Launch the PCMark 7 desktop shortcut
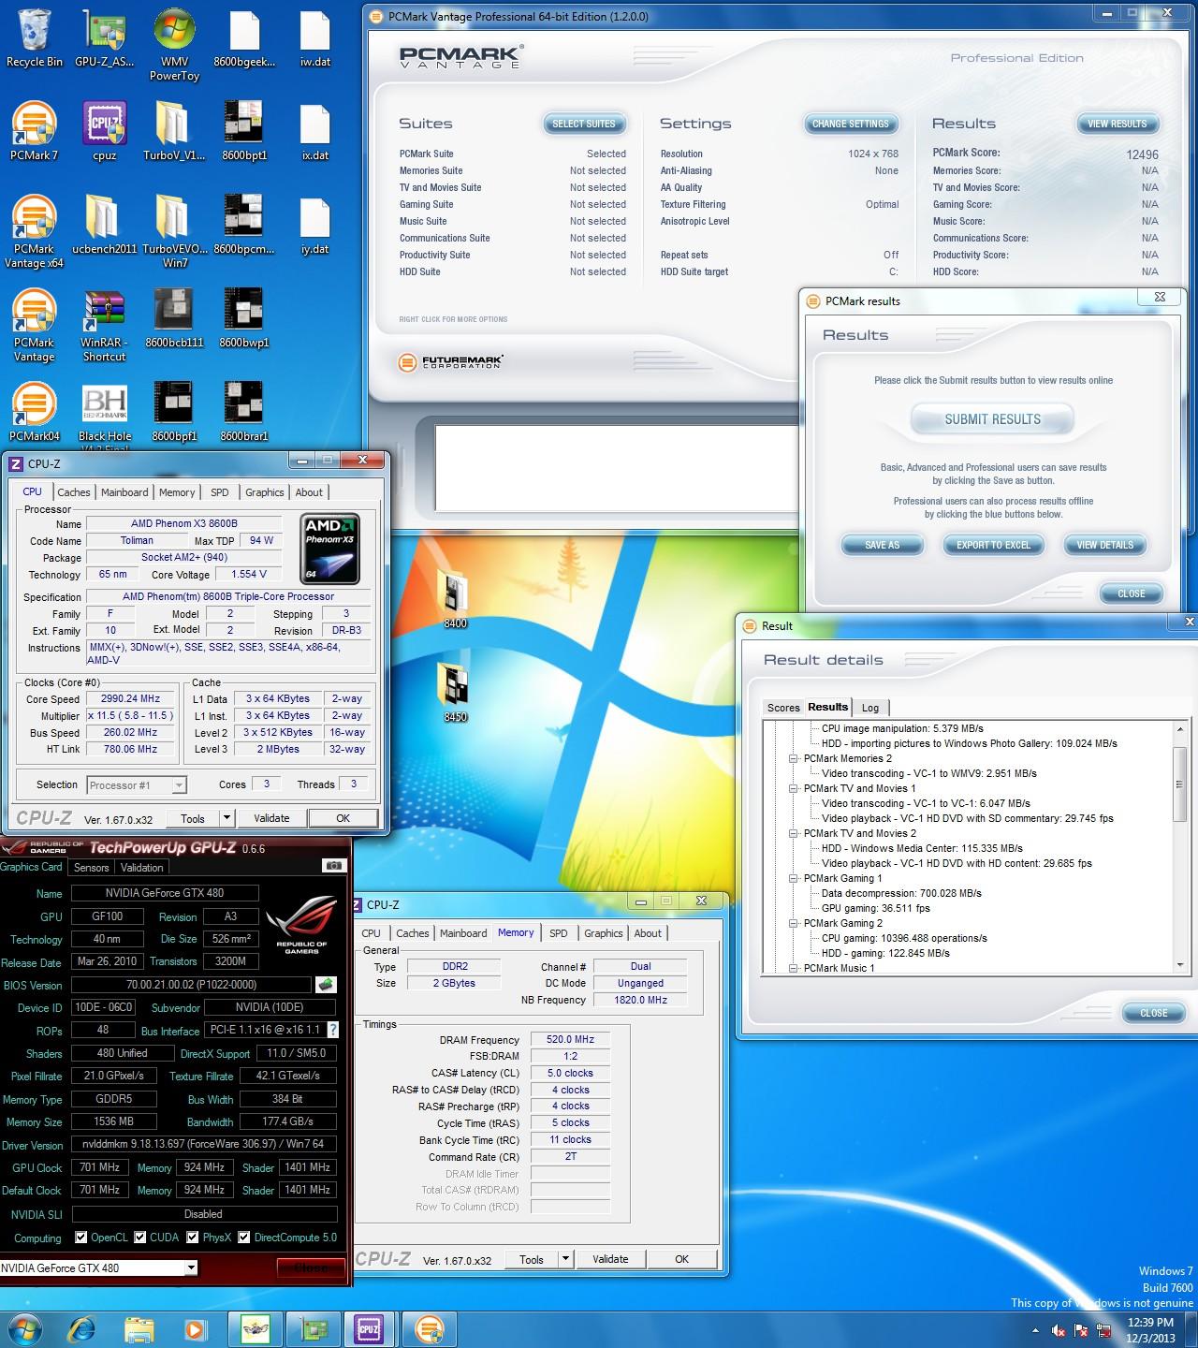1198x1348 pixels. (x=35, y=131)
